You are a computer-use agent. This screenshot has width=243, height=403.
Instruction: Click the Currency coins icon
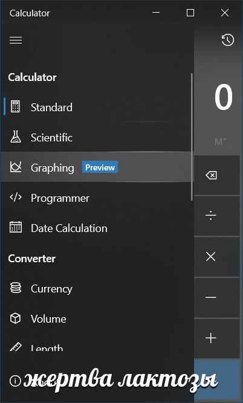16,288
